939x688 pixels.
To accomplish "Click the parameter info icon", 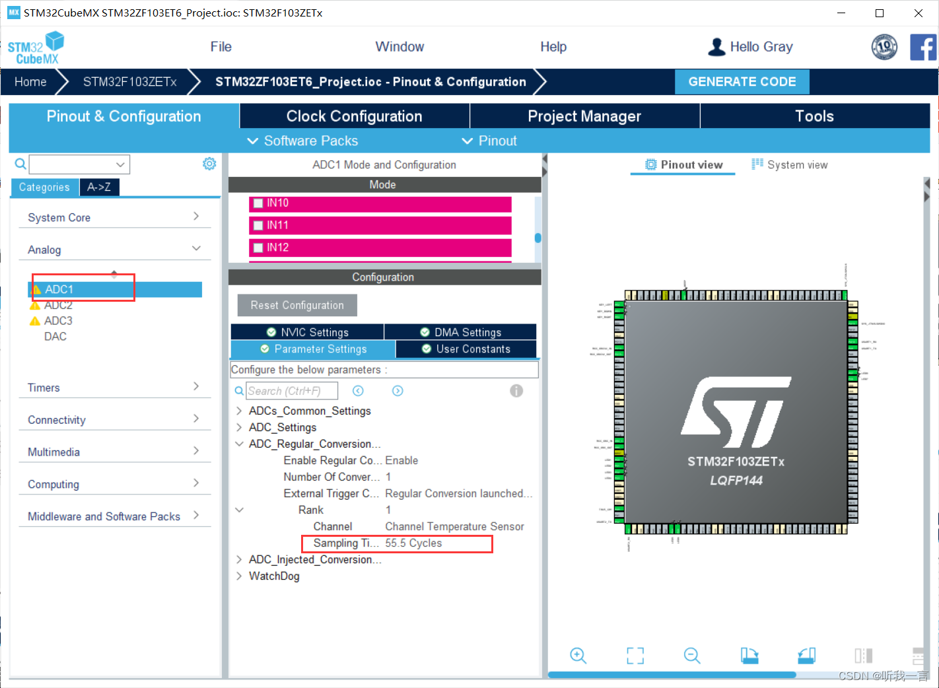I will [x=516, y=391].
